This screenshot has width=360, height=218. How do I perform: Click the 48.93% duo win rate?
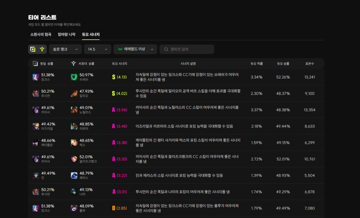283,175
